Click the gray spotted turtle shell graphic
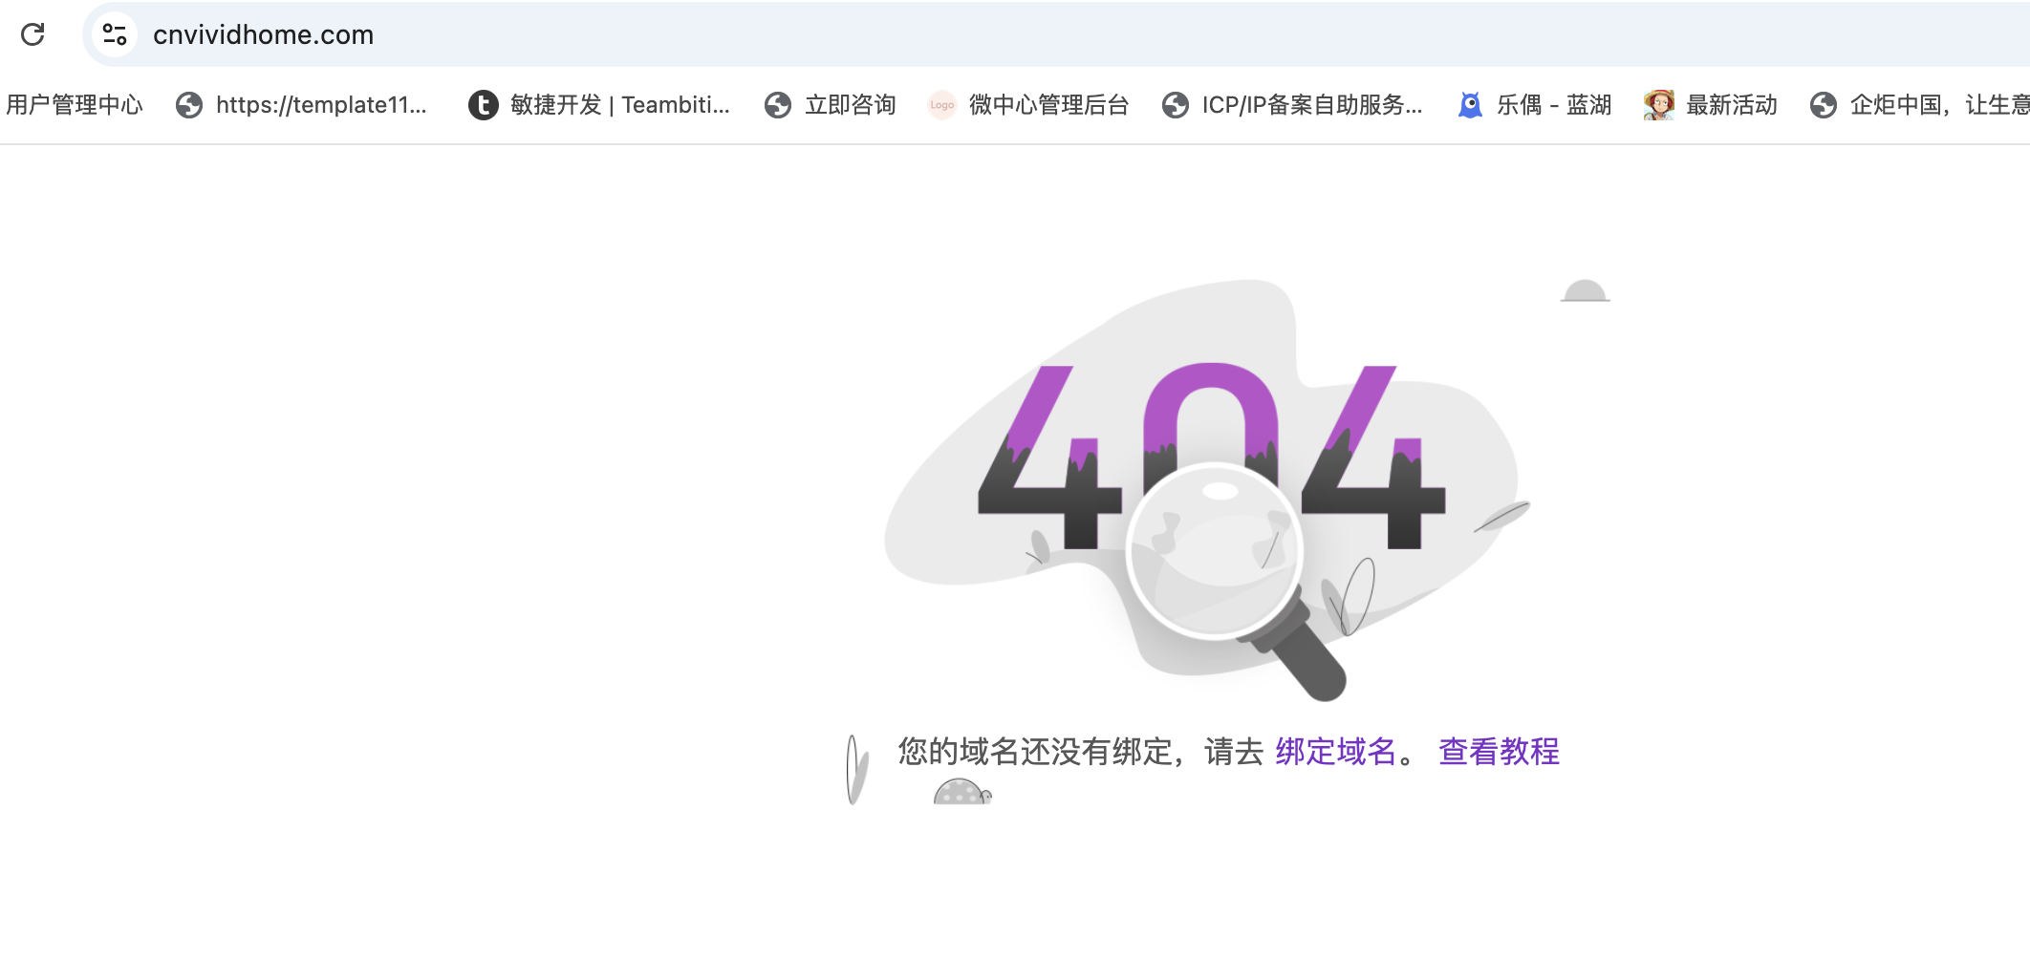Image resolution: width=2030 pixels, height=959 pixels. [961, 793]
